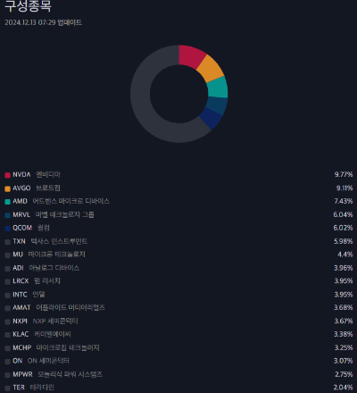Select the INTC ticker

(20, 295)
